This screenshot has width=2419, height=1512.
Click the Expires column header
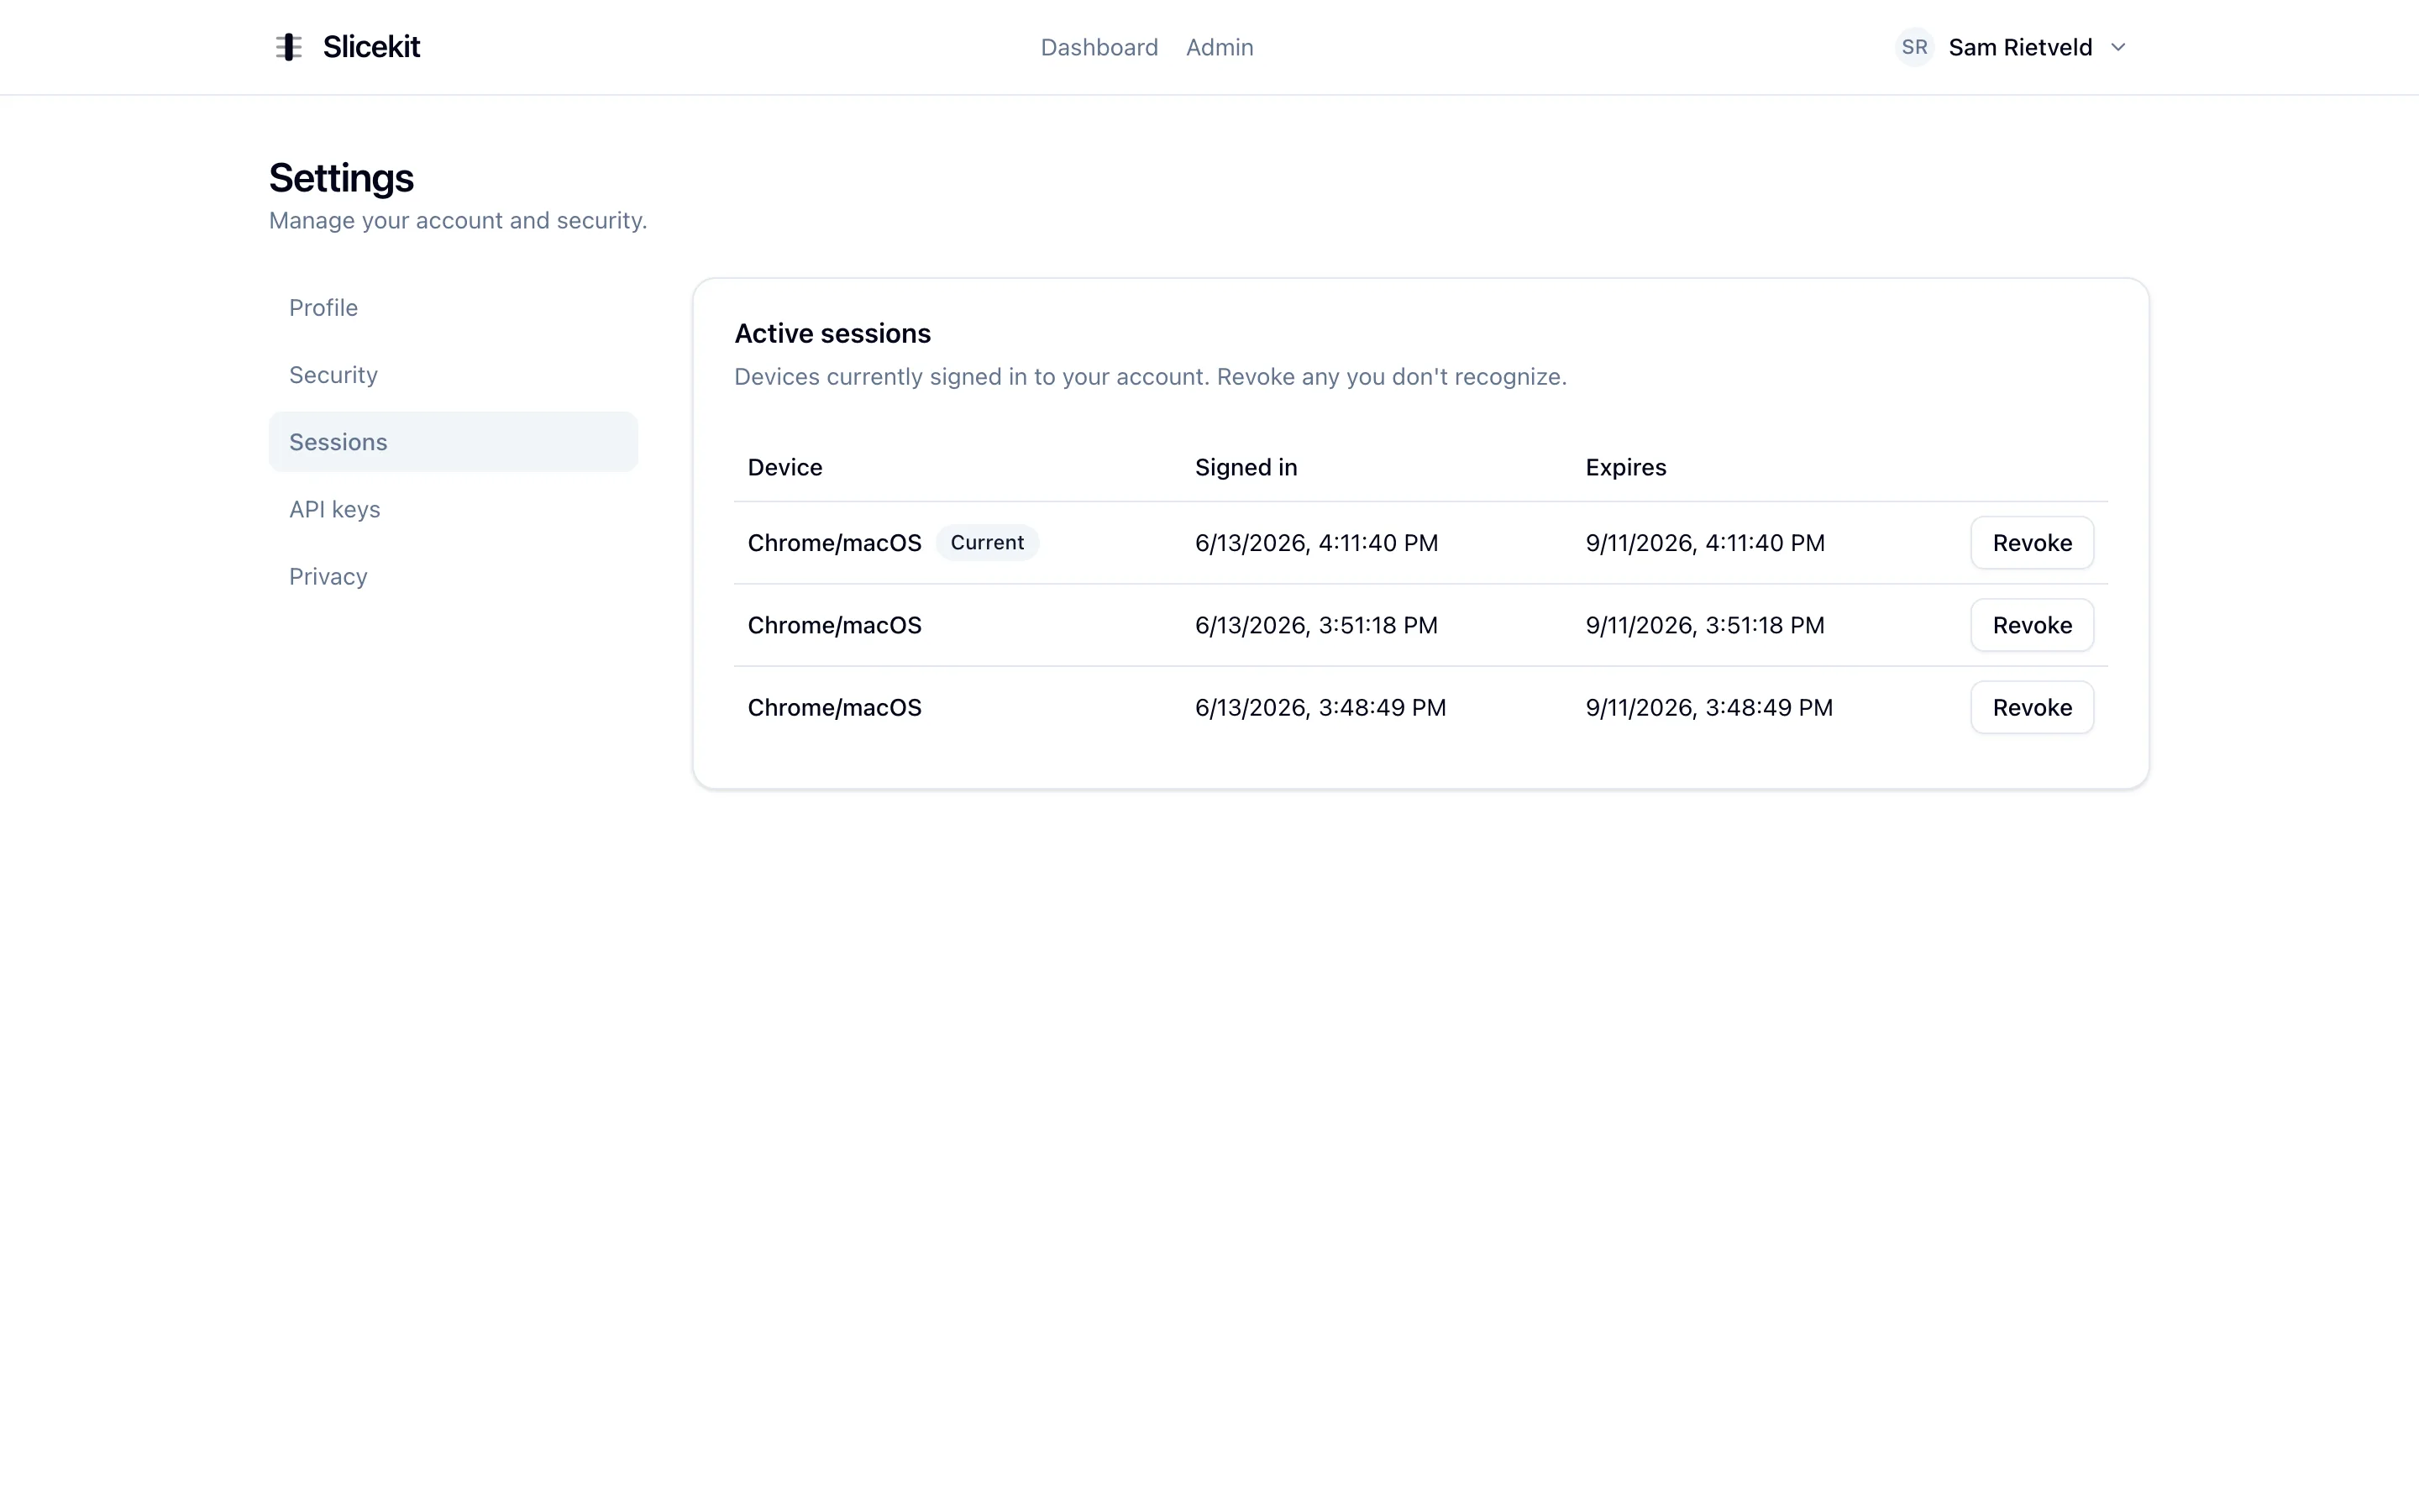1625,467
